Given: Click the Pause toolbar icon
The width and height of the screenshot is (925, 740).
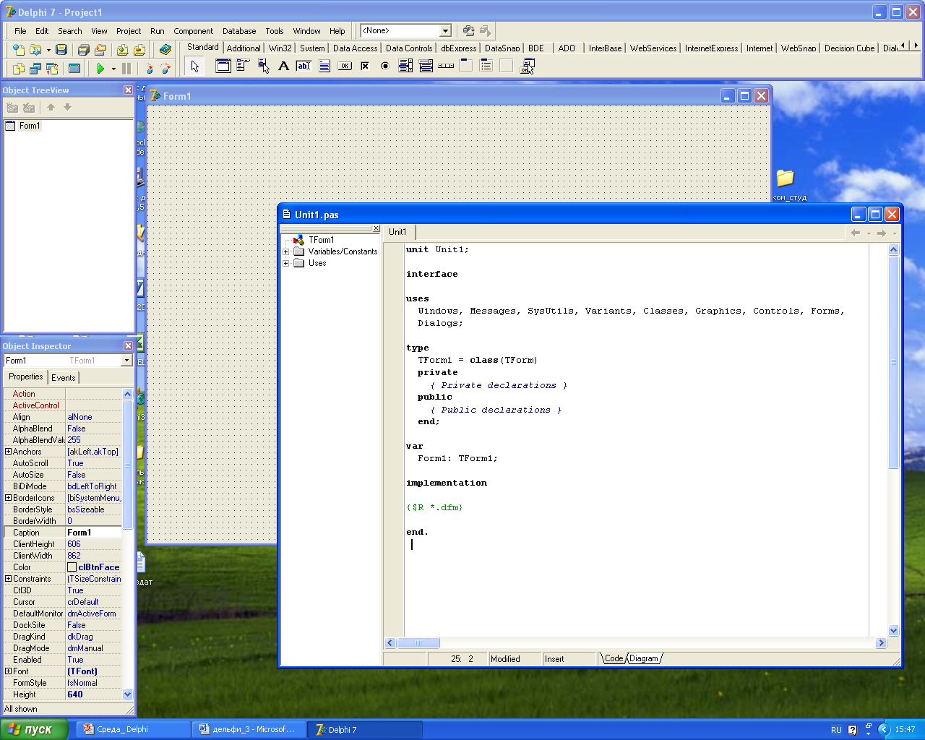Looking at the screenshot, I should pos(126,69).
